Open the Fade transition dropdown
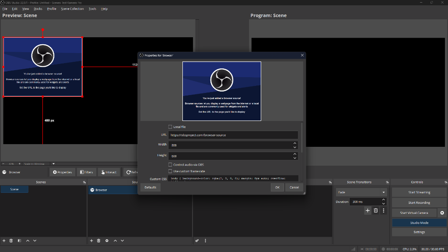448x252 pixels. (x=362, y=192)
